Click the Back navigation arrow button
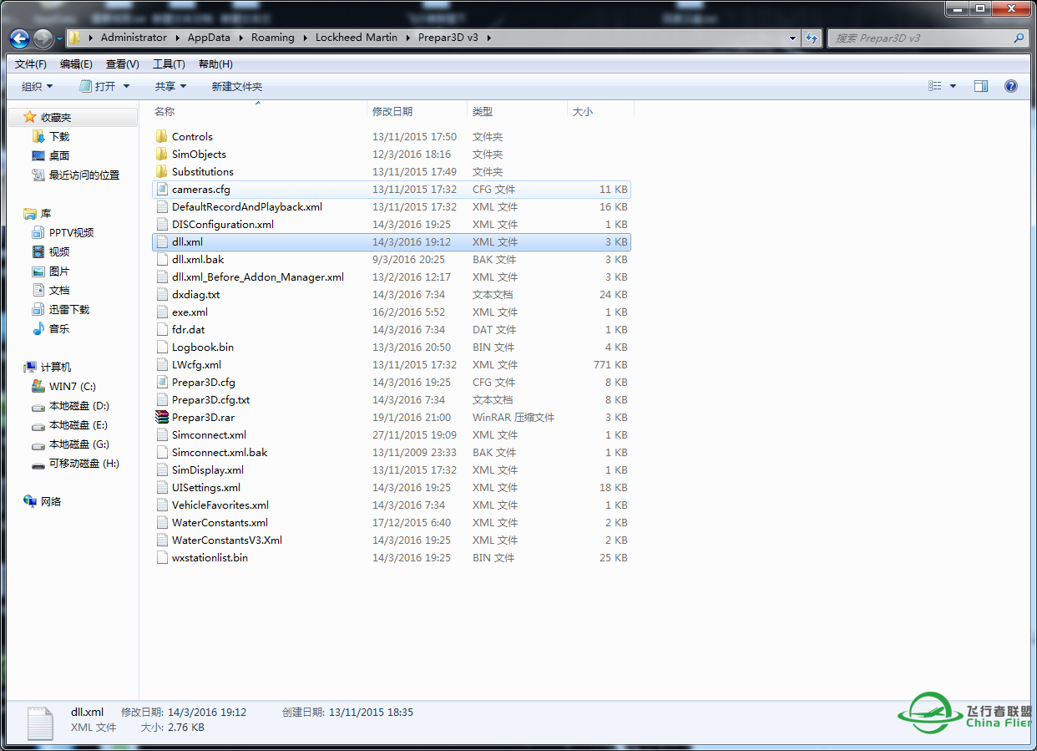Screen dimensions: 1037x751 20,38
